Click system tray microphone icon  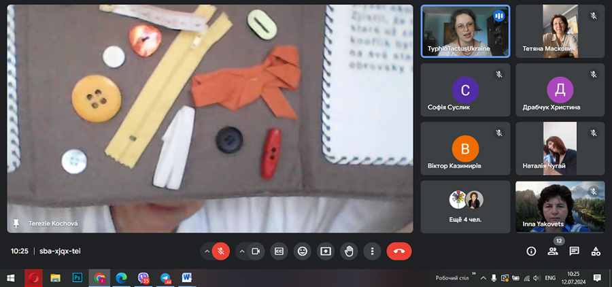click(x=494, y=278)
